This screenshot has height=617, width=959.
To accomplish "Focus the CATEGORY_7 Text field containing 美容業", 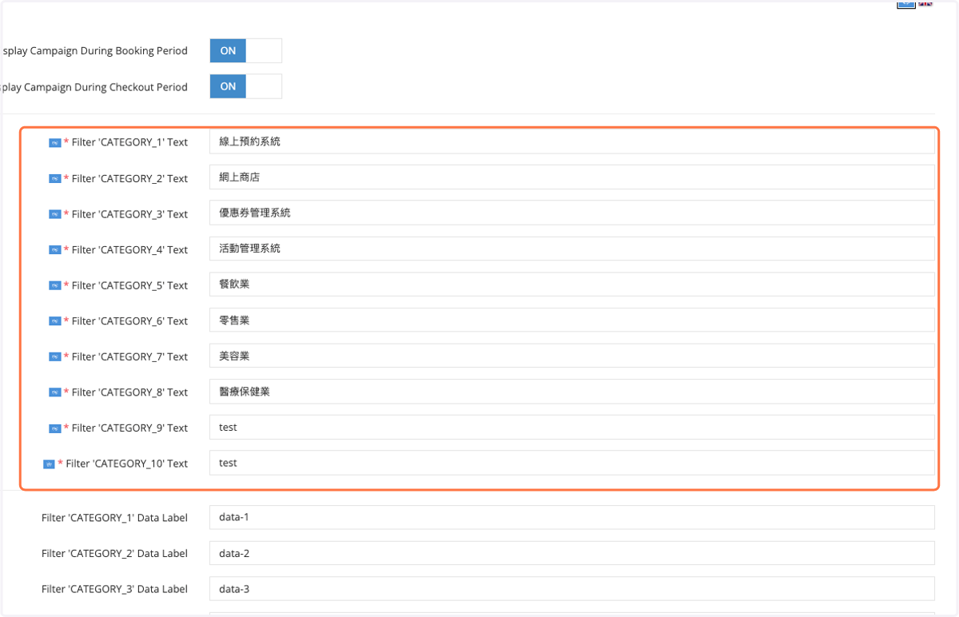I will 572,356.
